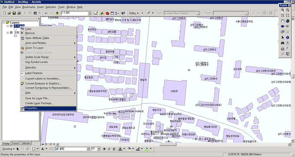Click the yellow Add Data button
The width and height of the screenshot is (295, 157).
(x=57, y=13)
